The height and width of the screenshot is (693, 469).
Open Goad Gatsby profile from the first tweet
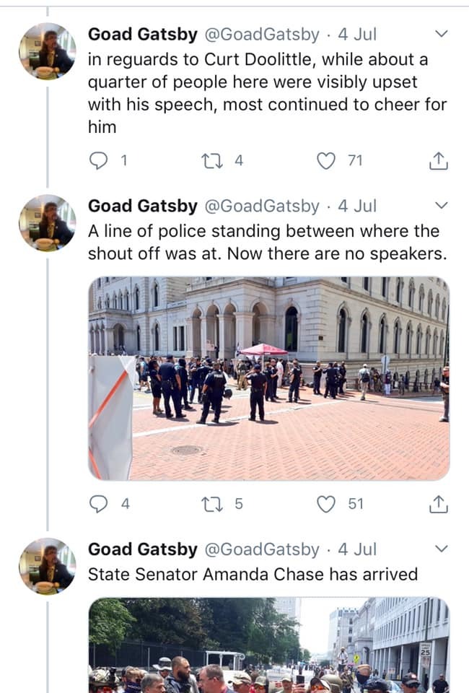[142, 34]
